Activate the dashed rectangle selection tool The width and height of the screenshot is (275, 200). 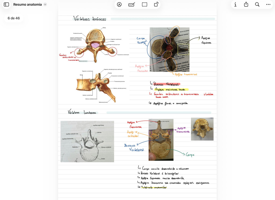[144, 4]
